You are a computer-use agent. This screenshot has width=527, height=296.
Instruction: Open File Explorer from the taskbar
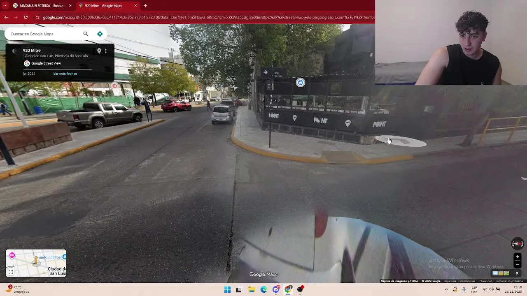click(x=252, y=290)
